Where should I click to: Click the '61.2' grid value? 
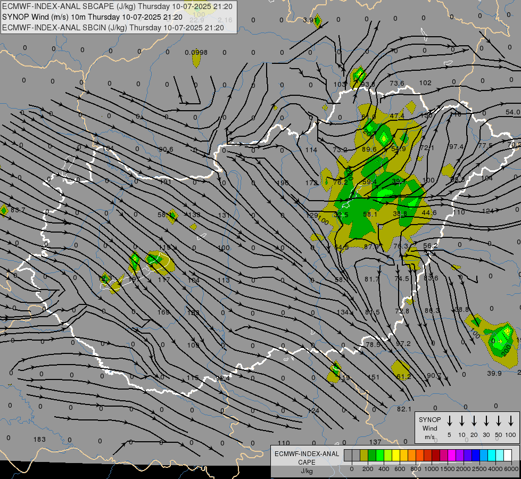(404, 377)
